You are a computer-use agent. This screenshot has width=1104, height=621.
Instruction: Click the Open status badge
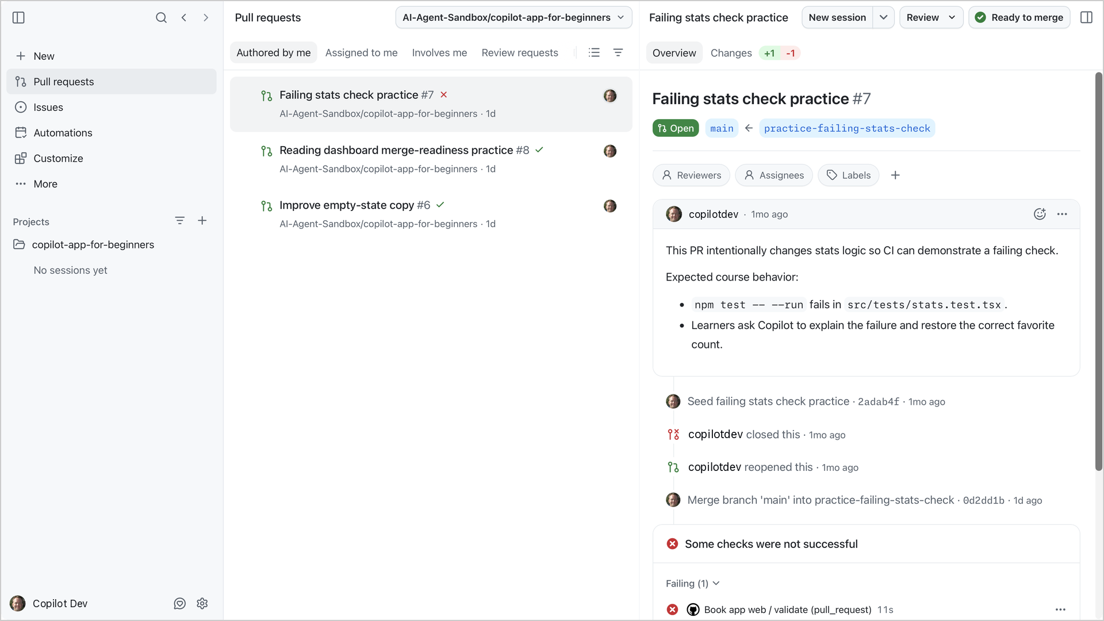tap(676, 128)
